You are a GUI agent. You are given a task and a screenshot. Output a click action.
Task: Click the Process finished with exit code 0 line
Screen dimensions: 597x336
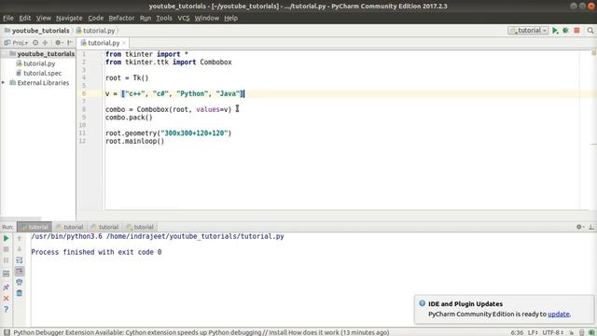(96, 252)
